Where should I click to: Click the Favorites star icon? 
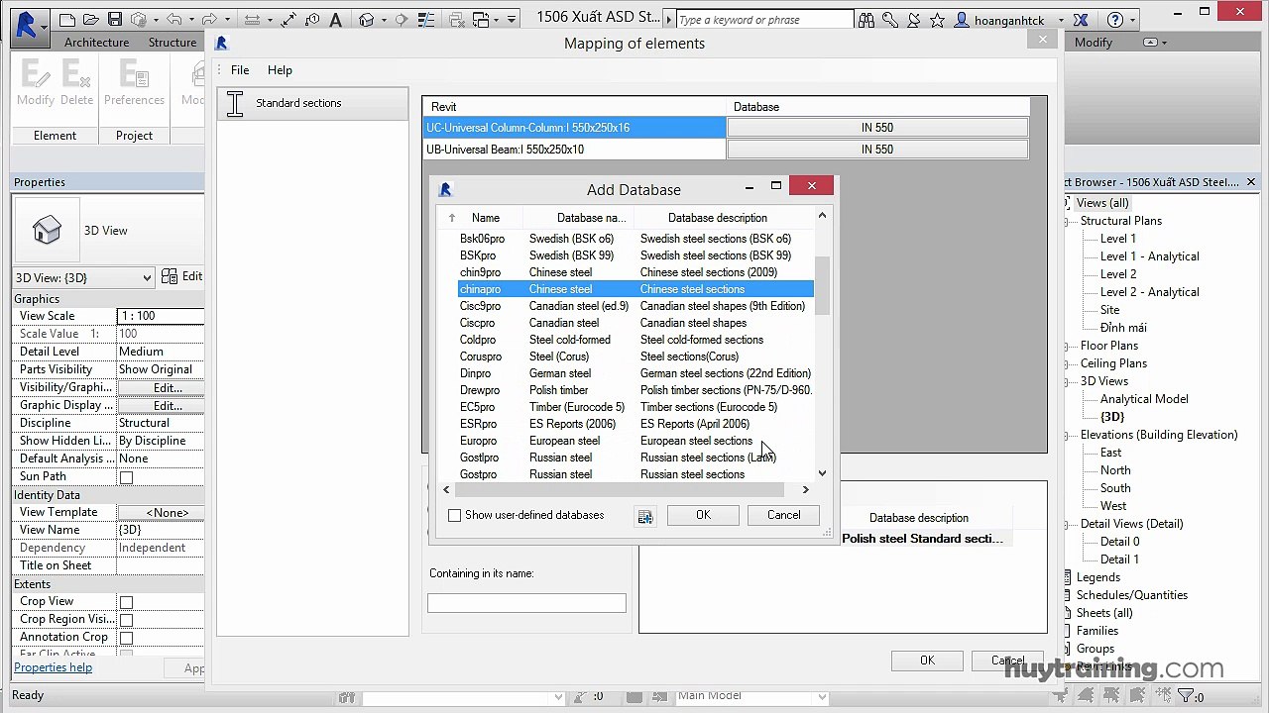937,20
